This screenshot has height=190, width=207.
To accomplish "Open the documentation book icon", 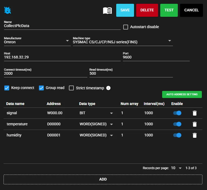I will 107,11.
